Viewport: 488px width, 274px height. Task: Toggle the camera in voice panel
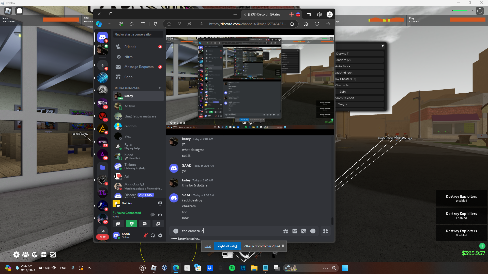pos(118,224)
